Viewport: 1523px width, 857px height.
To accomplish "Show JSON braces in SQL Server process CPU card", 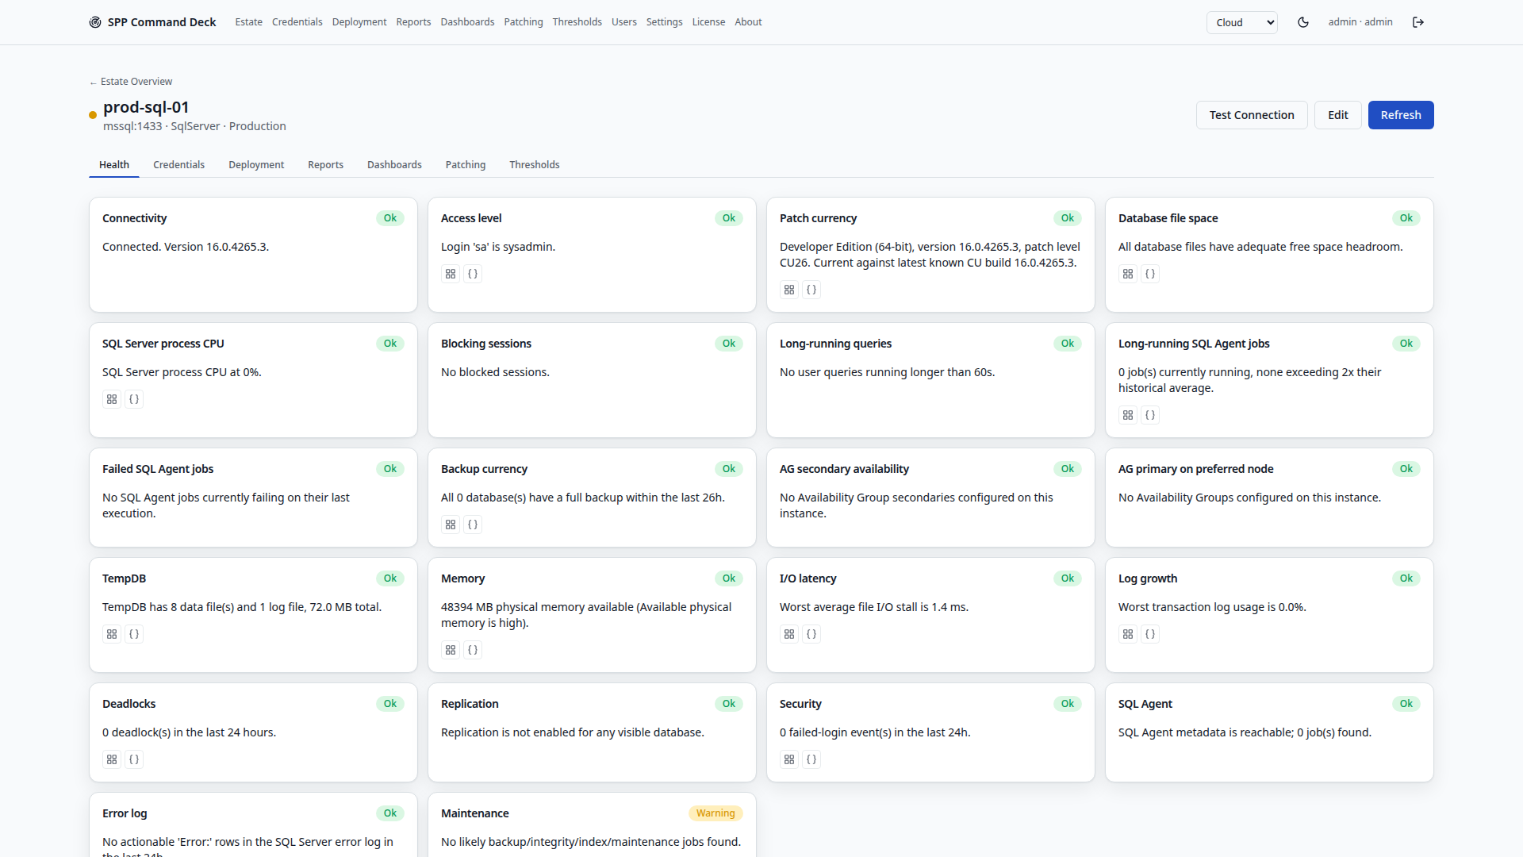I will (134, 399).
